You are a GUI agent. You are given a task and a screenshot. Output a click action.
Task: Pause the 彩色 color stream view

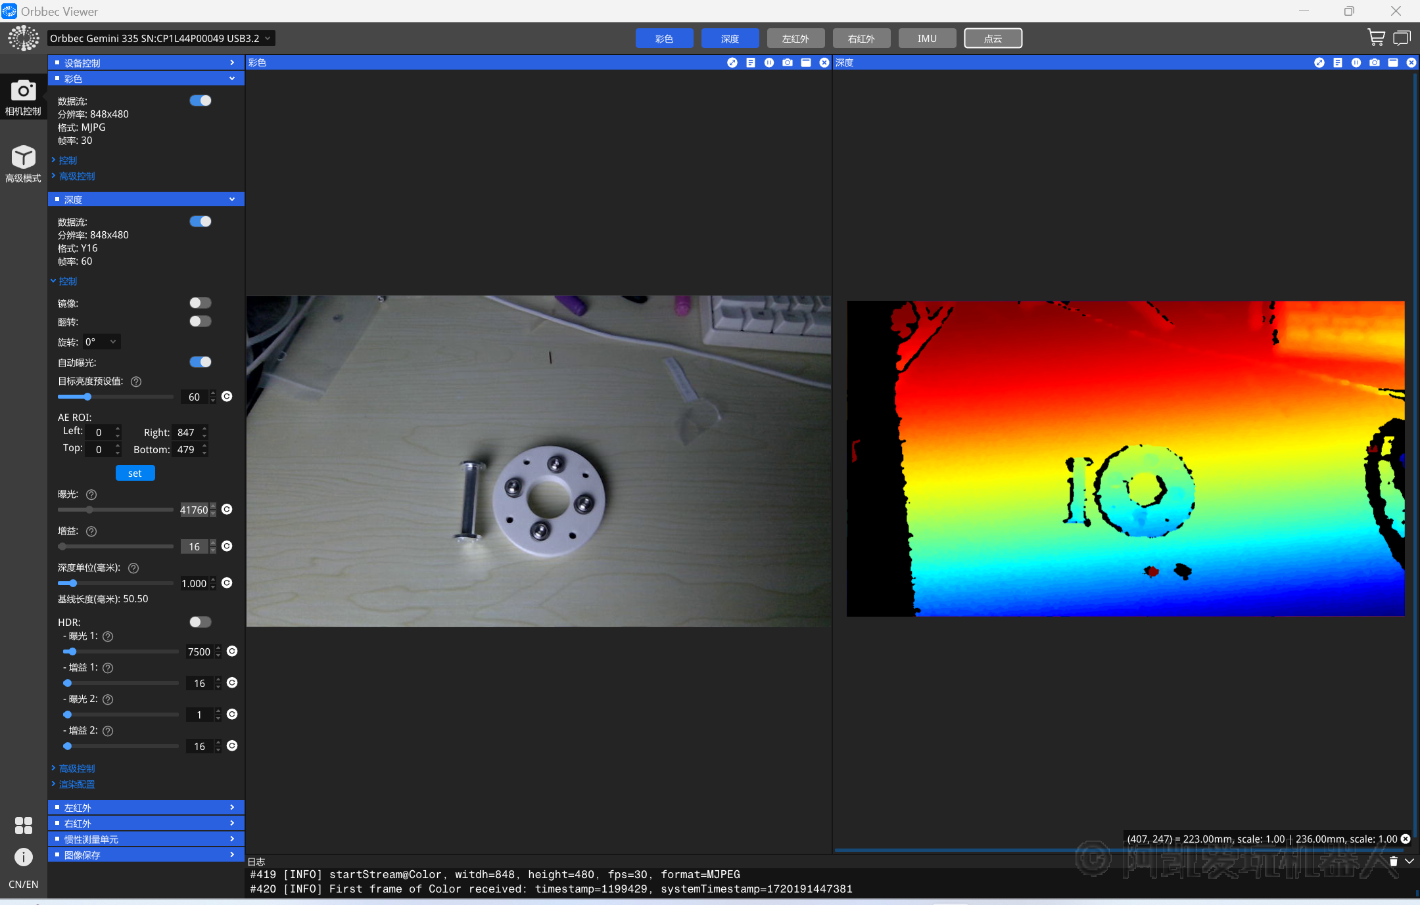tap(769, 62)
